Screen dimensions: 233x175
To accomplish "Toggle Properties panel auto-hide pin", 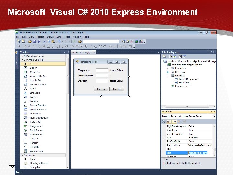I will tap(211, 111).
